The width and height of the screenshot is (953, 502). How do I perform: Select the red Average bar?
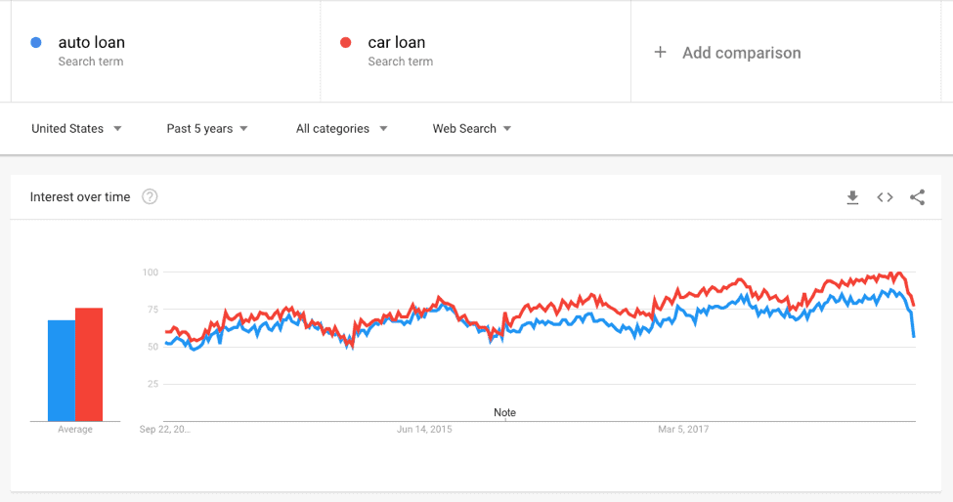pyautogui.click(x=89, y=364)
